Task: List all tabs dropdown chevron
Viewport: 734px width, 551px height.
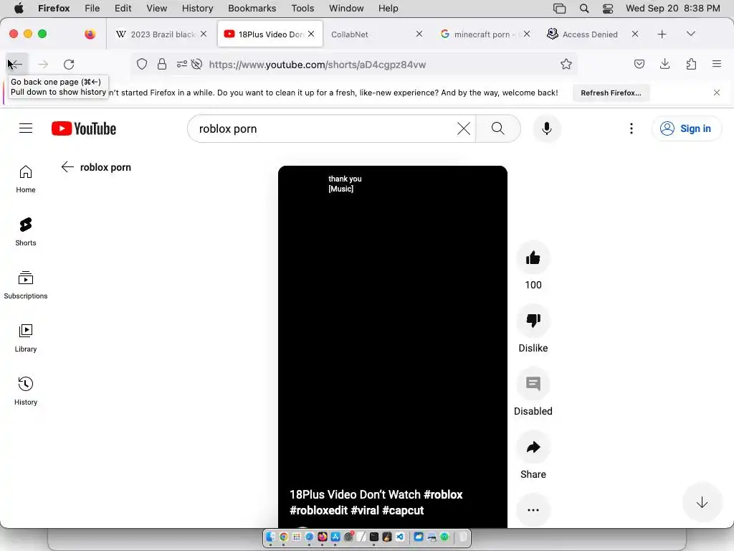Action: tap(690, 34)
